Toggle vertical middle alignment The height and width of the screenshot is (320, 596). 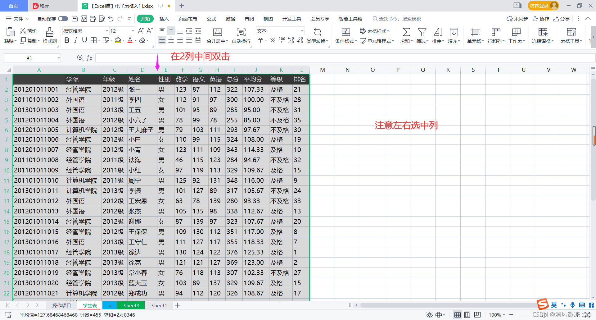171,31
